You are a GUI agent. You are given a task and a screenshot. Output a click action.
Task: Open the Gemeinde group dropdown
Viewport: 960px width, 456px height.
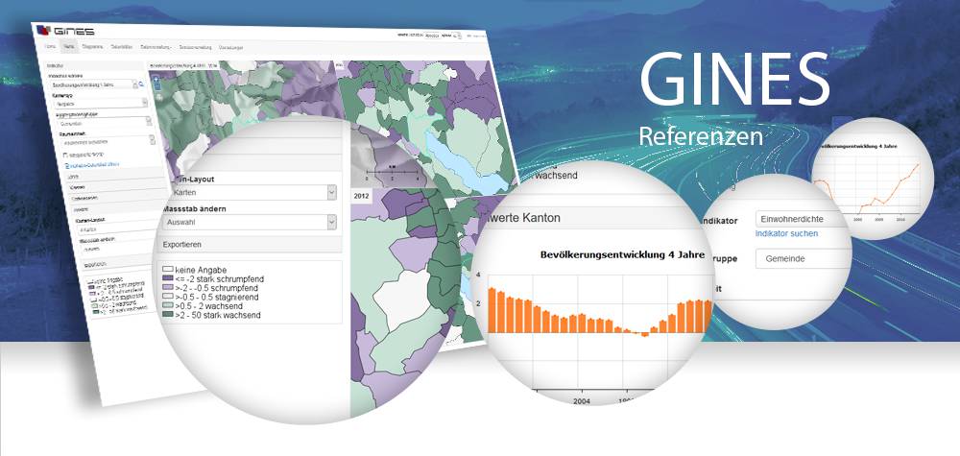click(x=804, y=259)
